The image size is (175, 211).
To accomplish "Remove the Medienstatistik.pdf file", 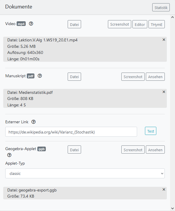I will pos(164,92).
